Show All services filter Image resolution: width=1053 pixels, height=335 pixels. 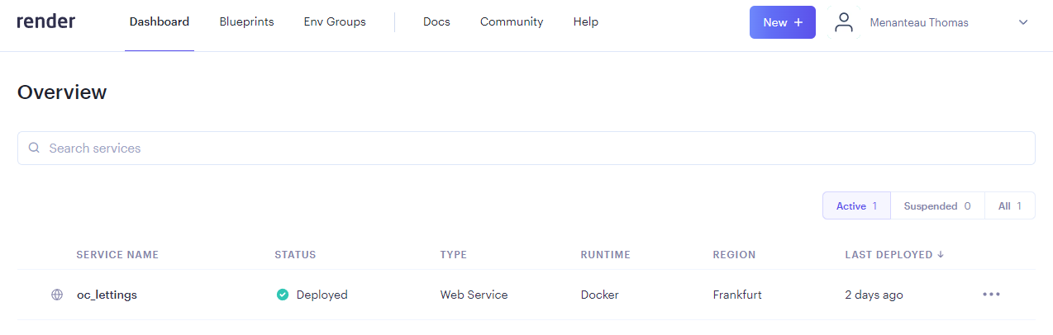tap(1010, 206)
